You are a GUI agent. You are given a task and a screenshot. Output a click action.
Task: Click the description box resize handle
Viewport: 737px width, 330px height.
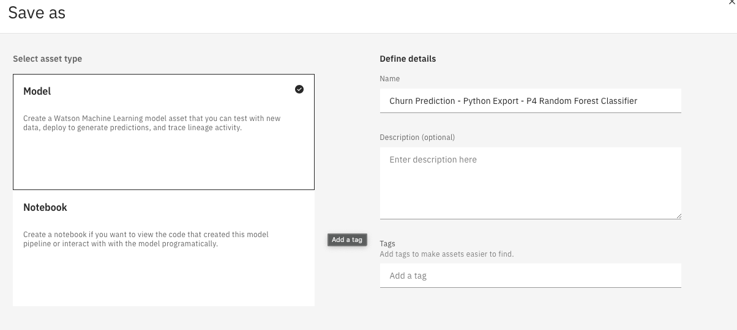tap(678, 215)
